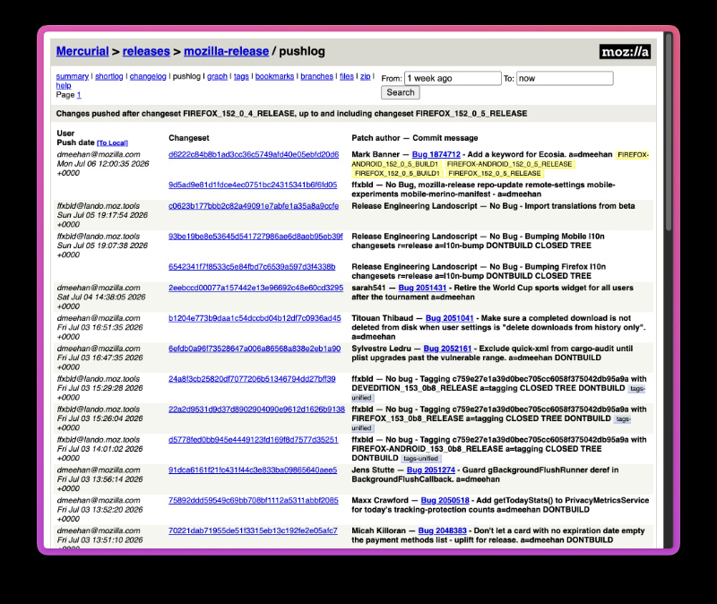View the tags list
Viewport: 717px width, 604px height.
[241, 76]
